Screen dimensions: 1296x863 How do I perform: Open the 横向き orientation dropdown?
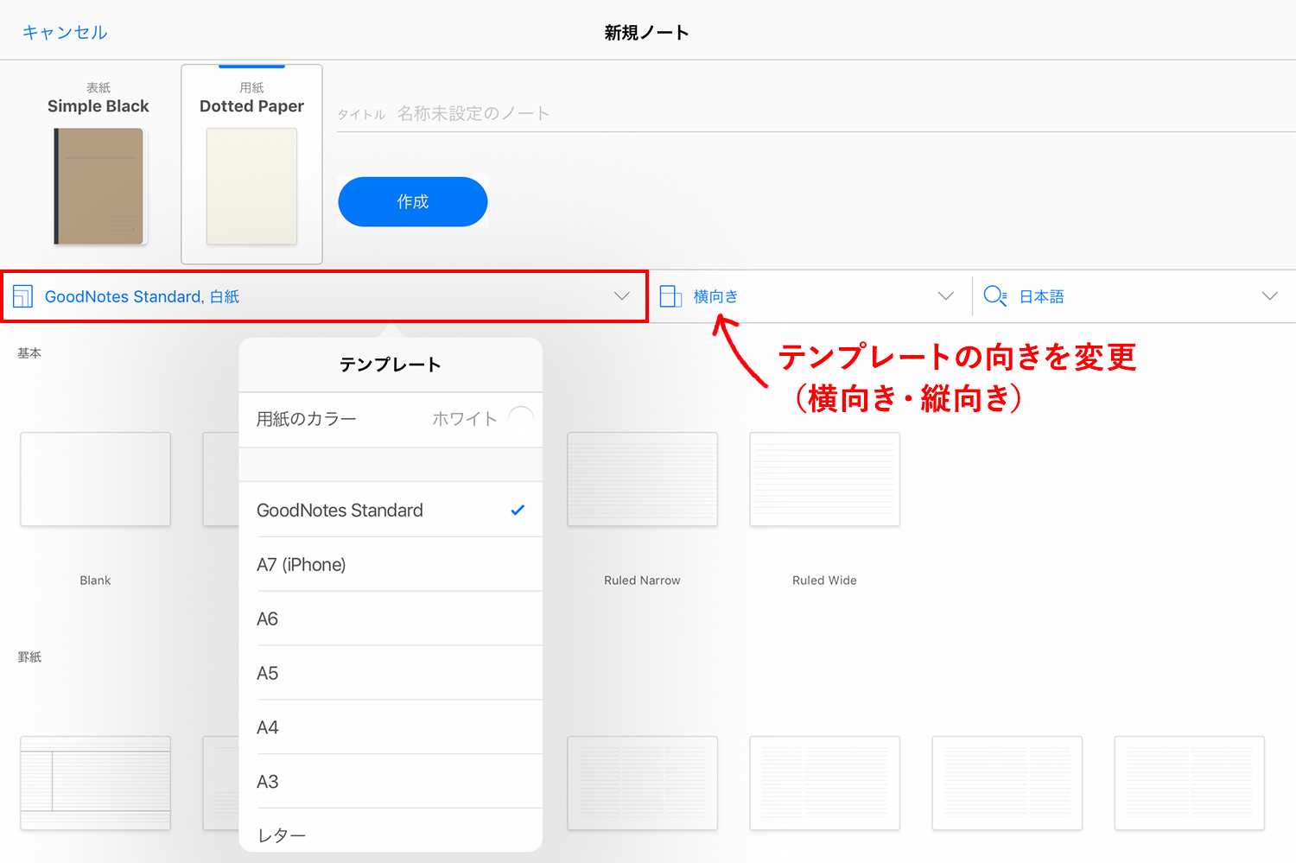click(810, 296)
